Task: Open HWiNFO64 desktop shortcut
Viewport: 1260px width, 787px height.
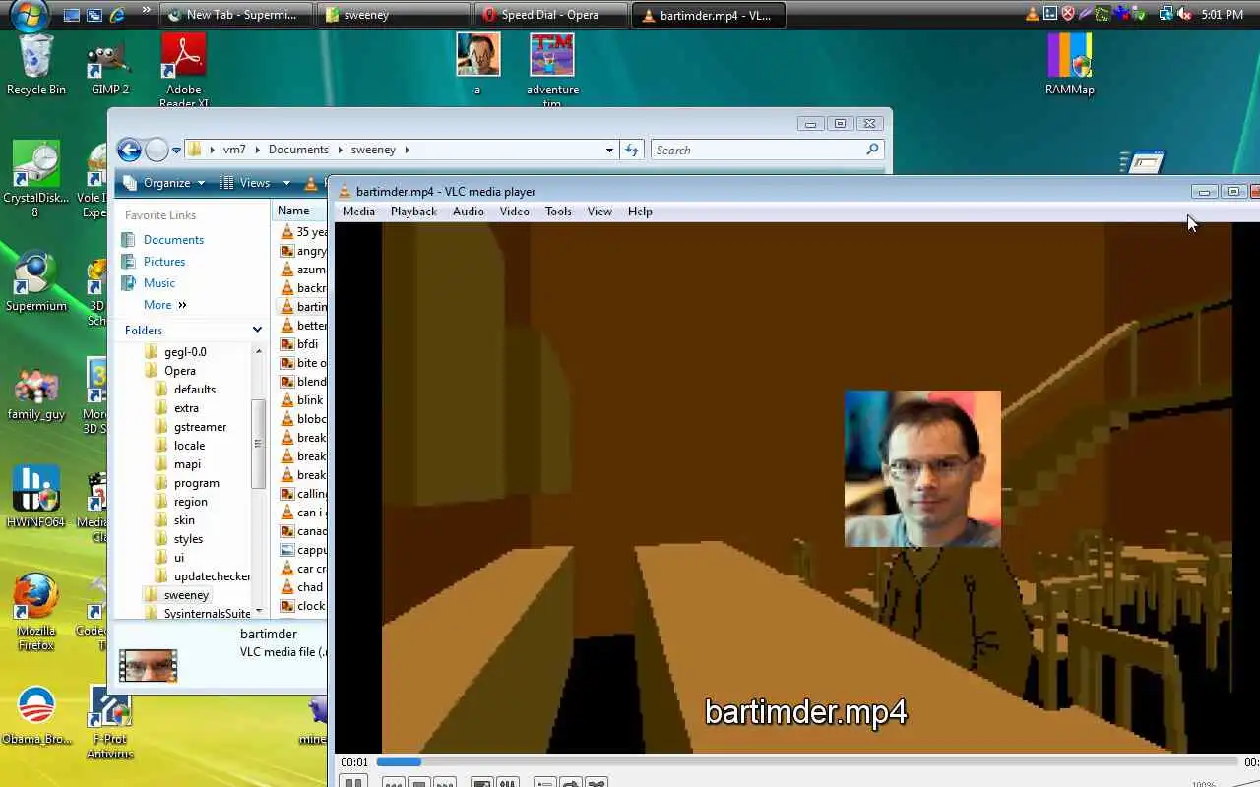Action: tap(35, 496)
